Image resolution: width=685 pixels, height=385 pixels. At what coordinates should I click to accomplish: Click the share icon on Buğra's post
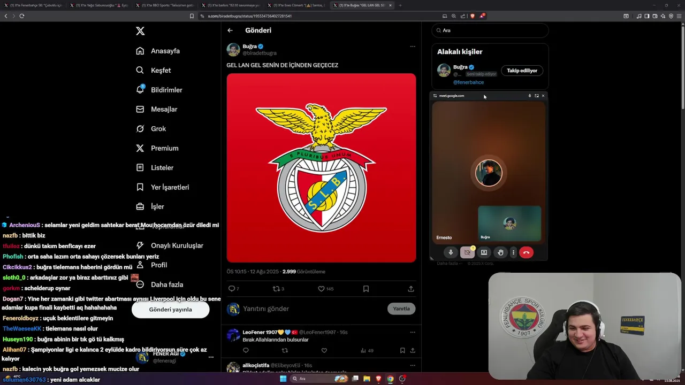[411, 289]
